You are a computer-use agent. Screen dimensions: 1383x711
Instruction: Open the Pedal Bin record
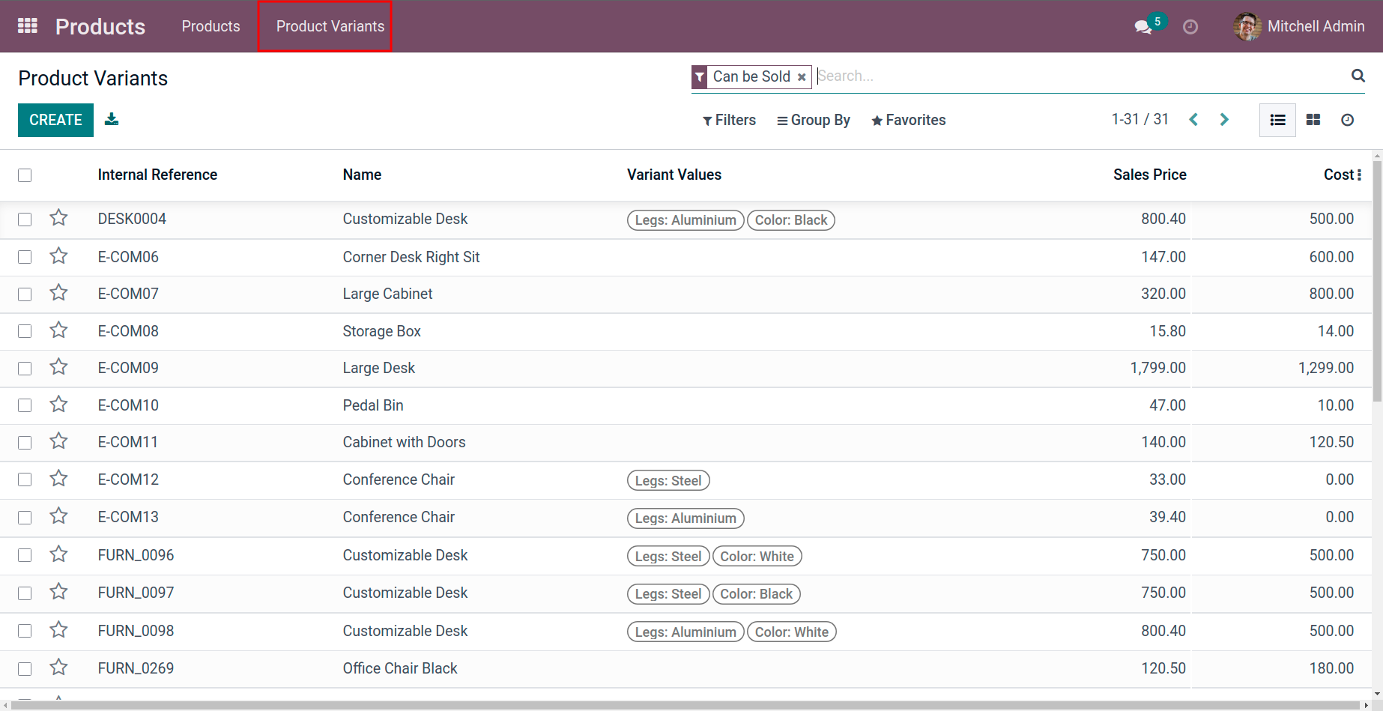coord(373,405)
